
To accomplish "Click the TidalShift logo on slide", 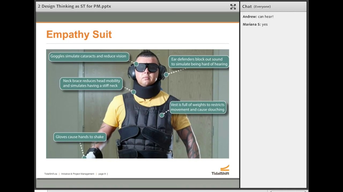I will pyautogui.click(x=220, y=170).
